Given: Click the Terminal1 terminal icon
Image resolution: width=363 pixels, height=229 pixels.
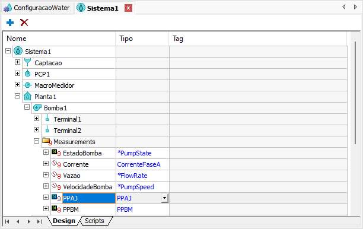Looking at the screenshot, I should [47, 118].
